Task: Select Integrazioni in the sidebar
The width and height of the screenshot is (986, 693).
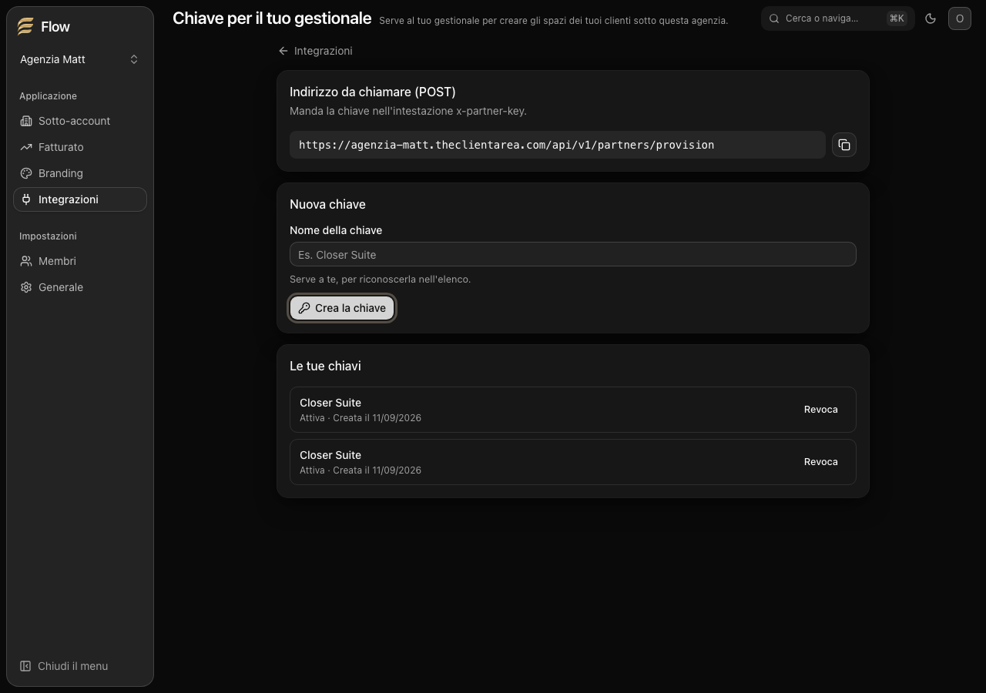Action: click(x=80, y=199)
